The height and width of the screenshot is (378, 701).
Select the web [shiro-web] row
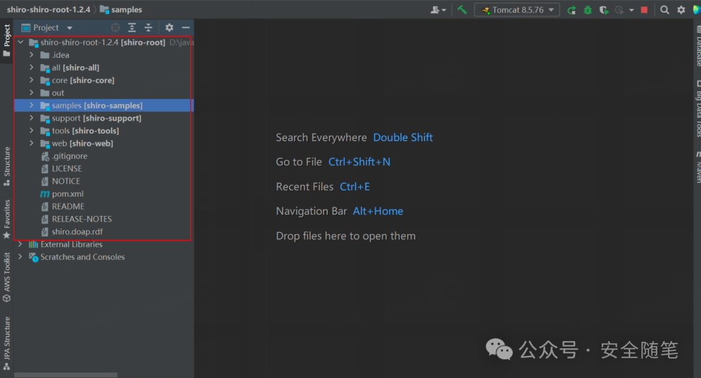(x=104, y=143)
